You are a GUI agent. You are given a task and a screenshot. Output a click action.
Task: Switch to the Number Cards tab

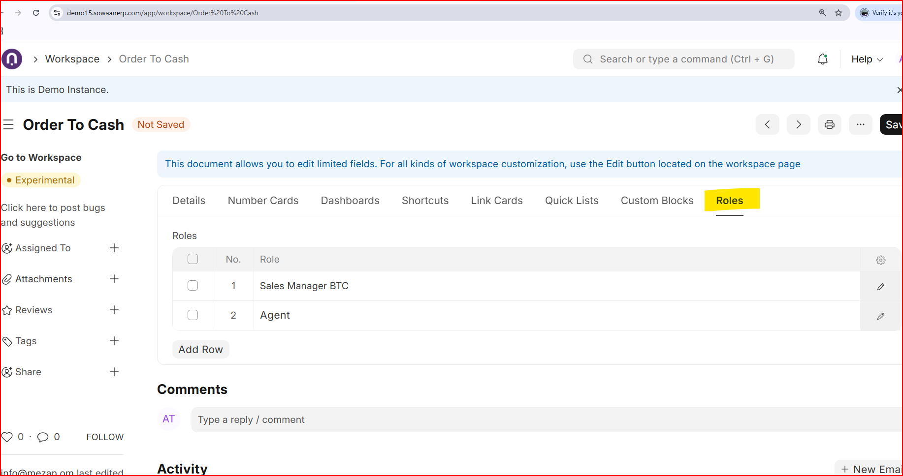click(x=263, y=201)
